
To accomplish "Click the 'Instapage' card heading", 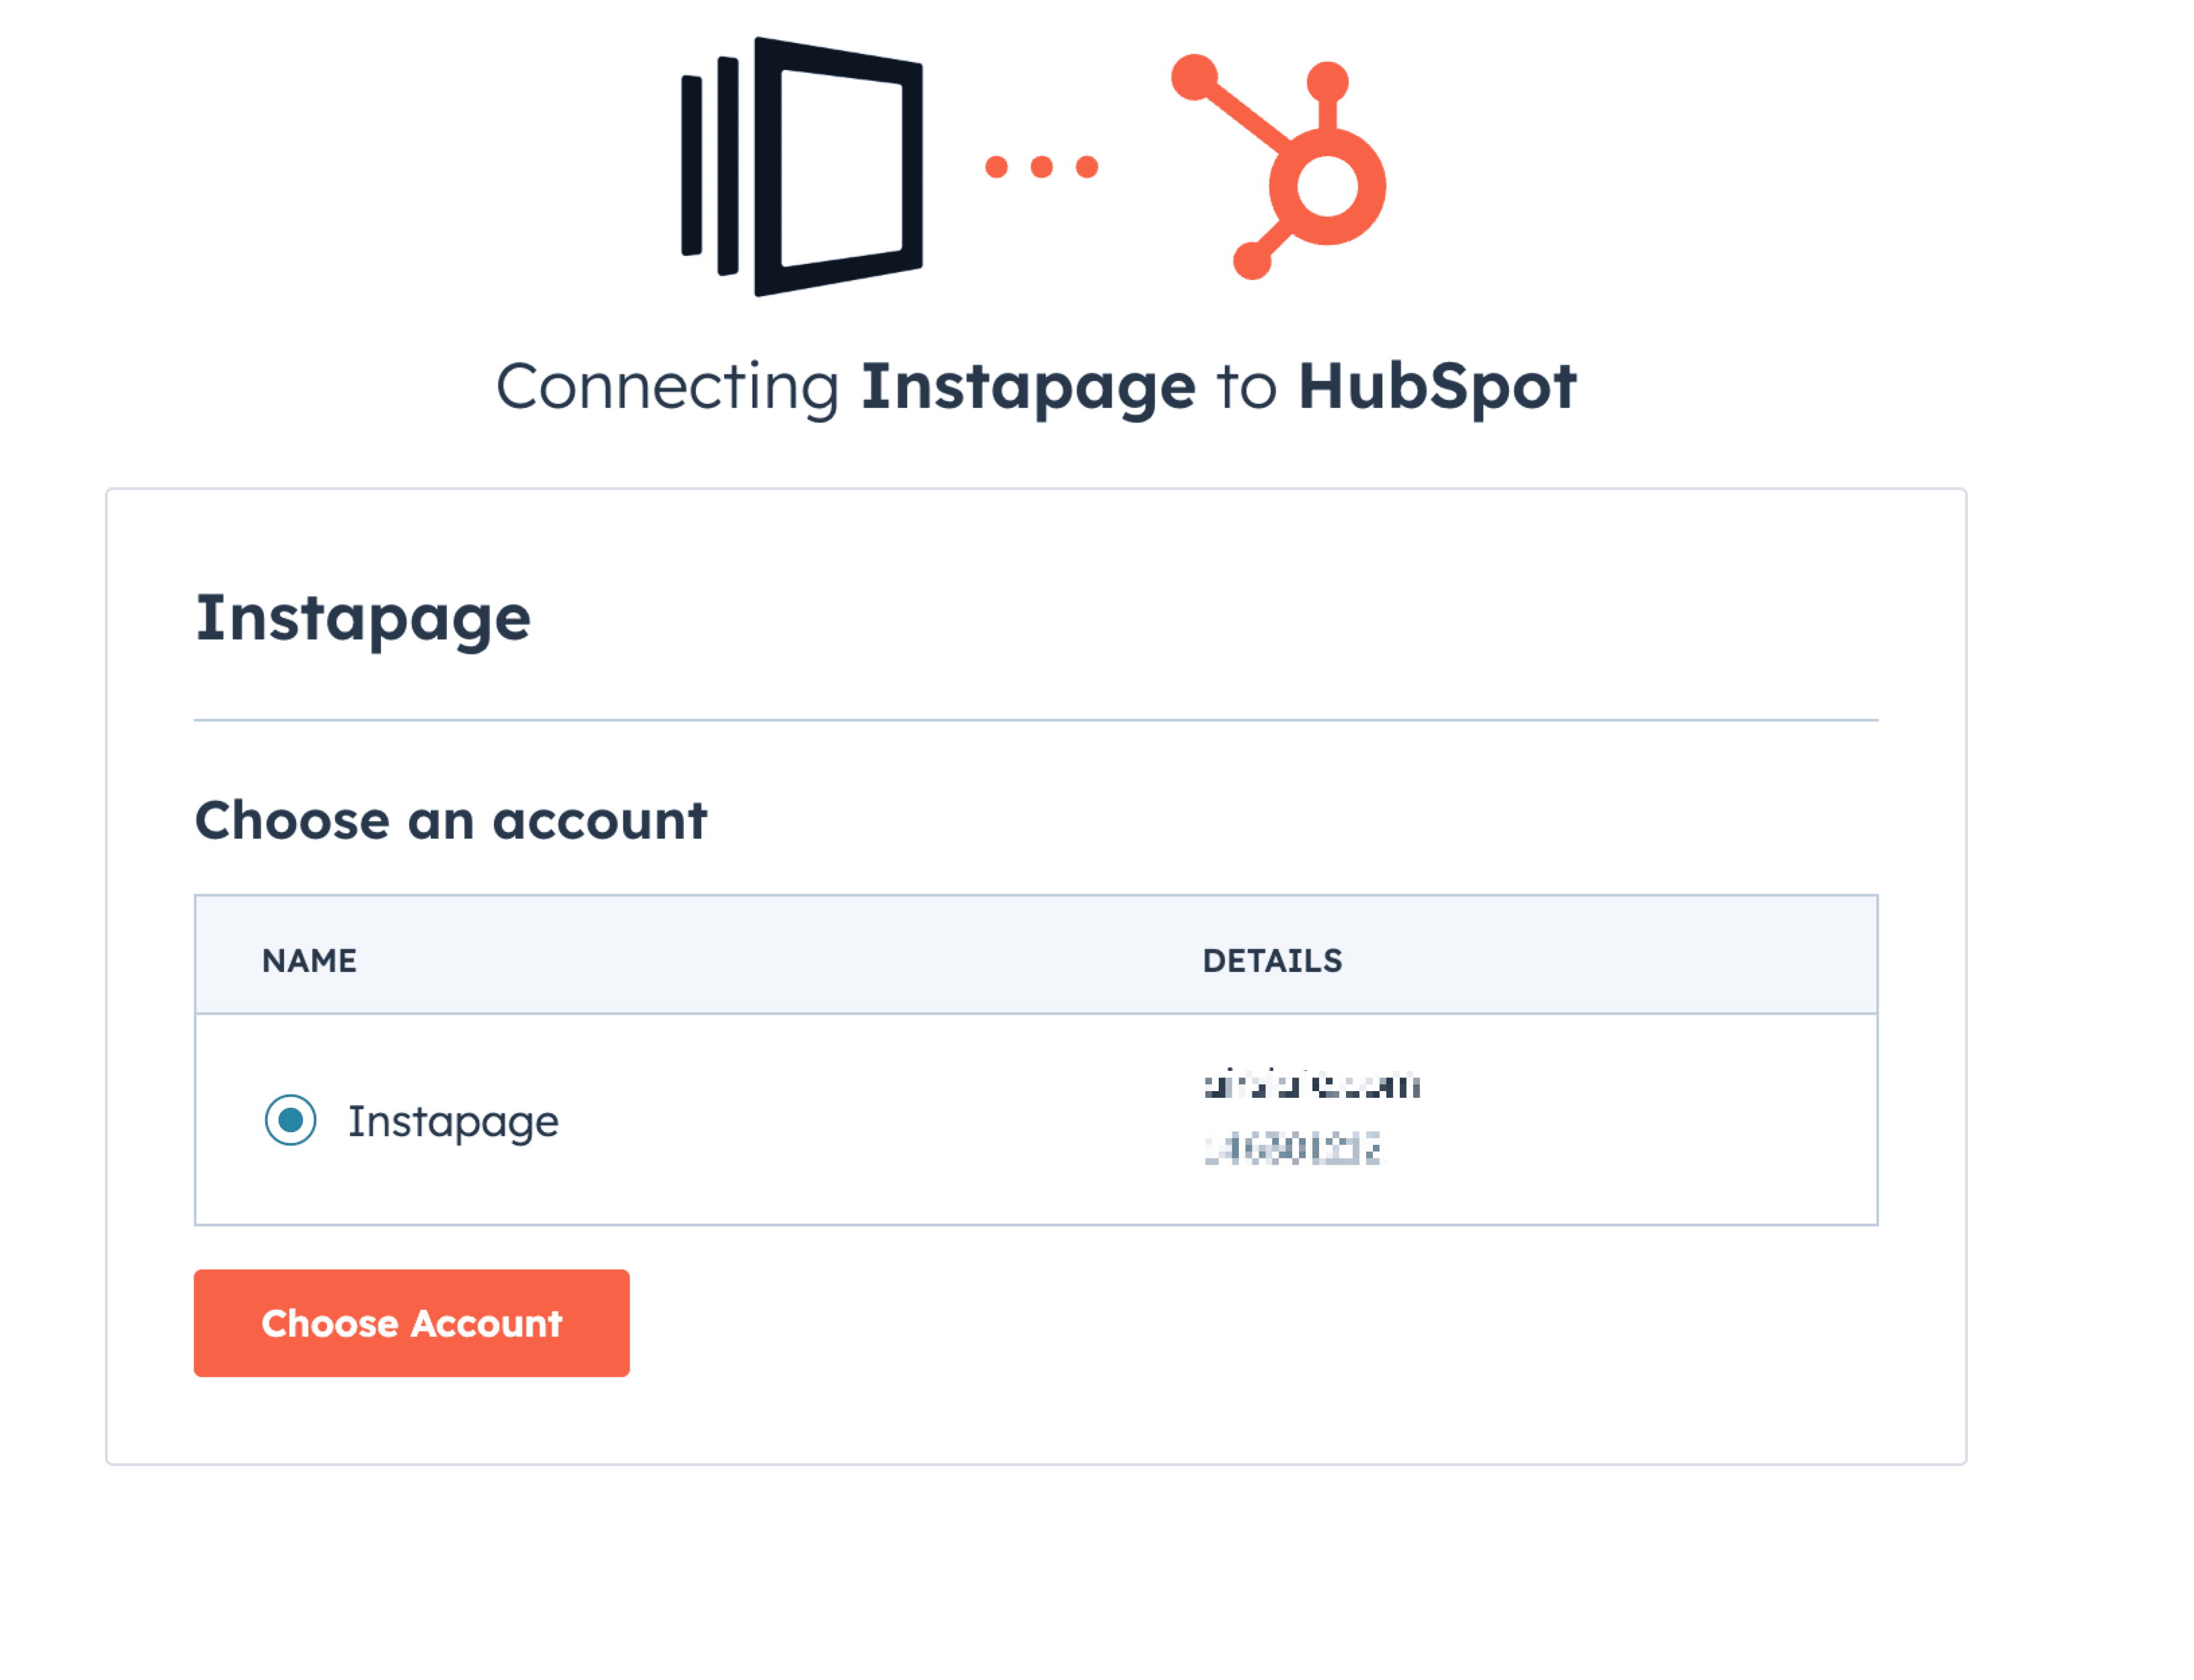I will point(363,620).
